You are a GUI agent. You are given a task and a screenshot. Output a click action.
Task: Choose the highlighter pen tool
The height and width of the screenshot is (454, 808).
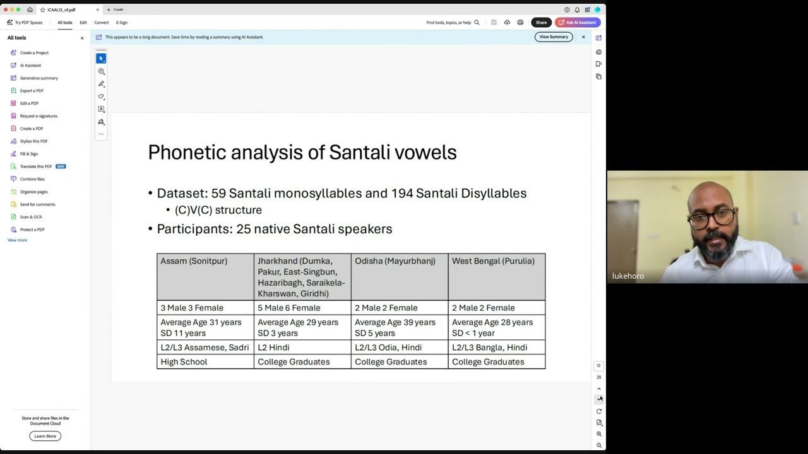[101, 84]
